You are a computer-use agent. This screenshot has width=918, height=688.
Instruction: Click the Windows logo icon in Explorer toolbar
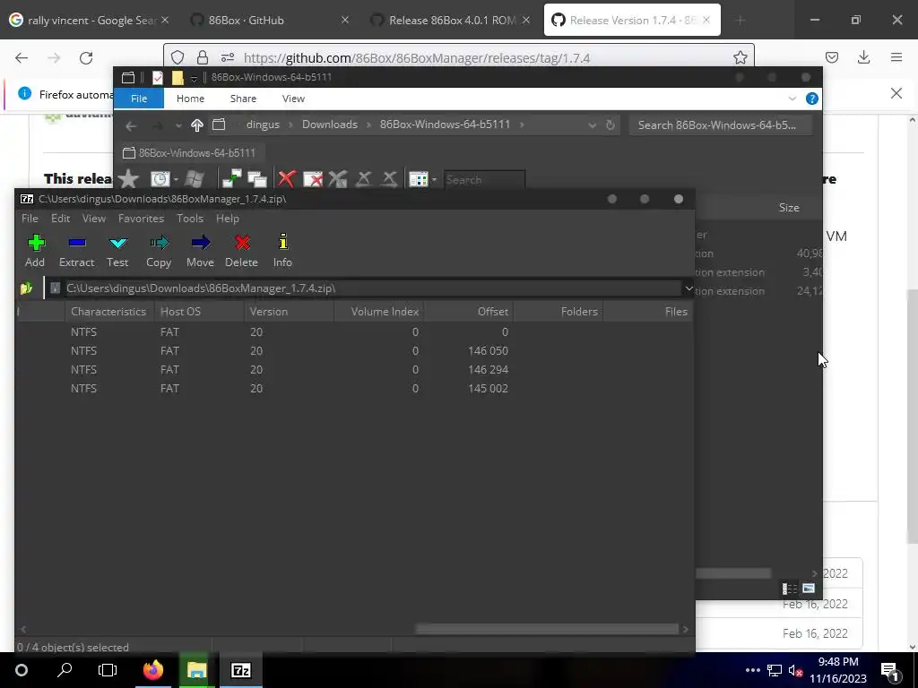194,179
